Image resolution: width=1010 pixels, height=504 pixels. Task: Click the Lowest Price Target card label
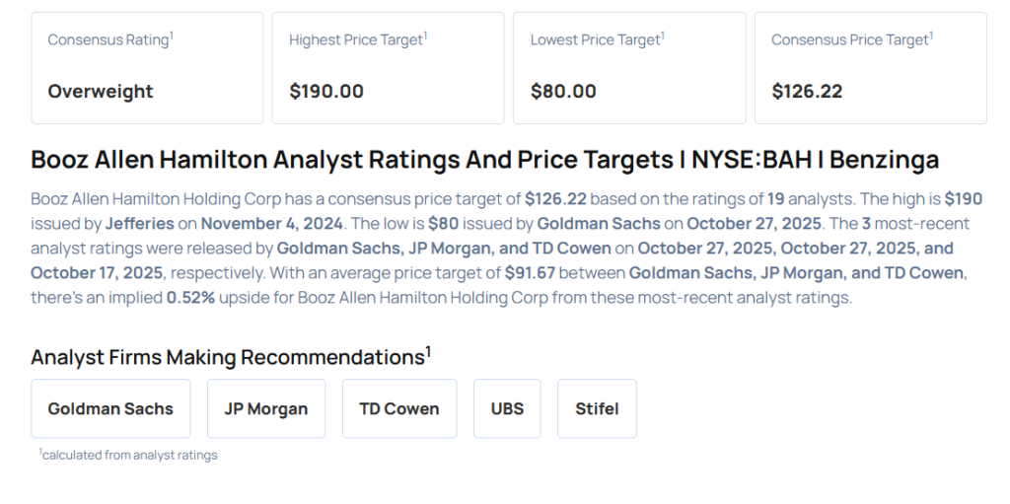(598, 39)
